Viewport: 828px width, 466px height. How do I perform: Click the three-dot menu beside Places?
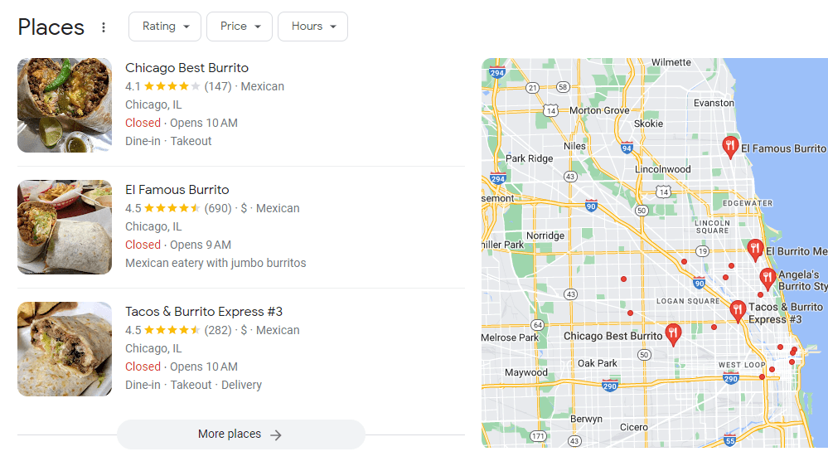[104, 27]
